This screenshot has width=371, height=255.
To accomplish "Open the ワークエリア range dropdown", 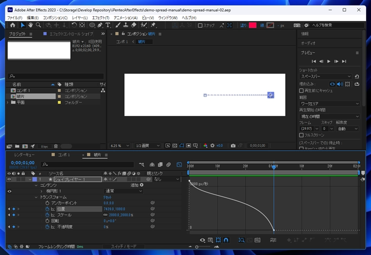I will [x=330, y=103].
